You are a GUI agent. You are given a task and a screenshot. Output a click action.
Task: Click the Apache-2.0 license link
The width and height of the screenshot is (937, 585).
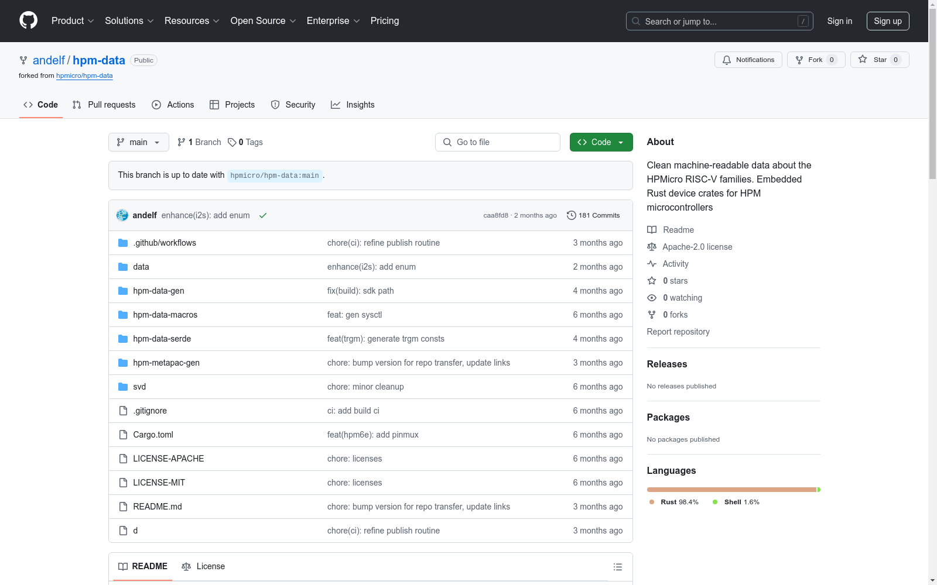point(697,247)
